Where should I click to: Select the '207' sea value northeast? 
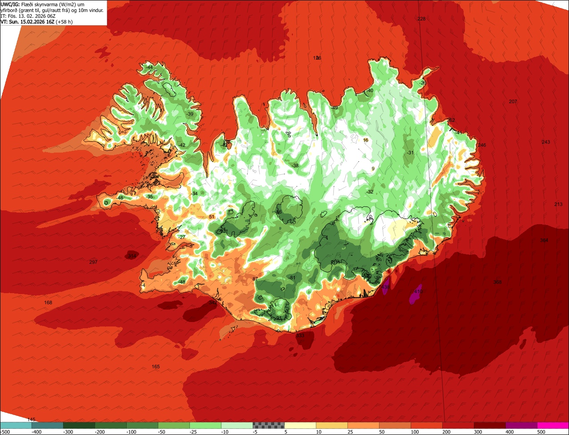pos(513,102)
